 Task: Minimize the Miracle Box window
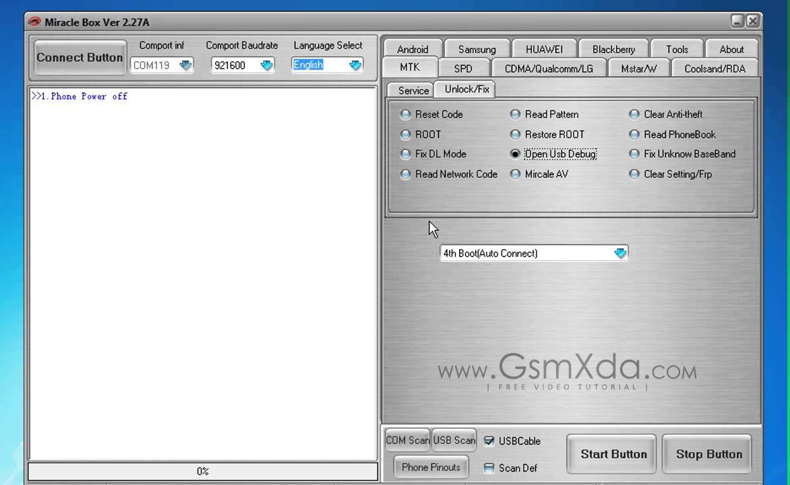[737, 21]
